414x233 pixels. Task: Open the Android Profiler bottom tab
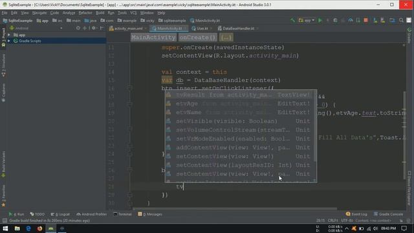tap(92, 214)
